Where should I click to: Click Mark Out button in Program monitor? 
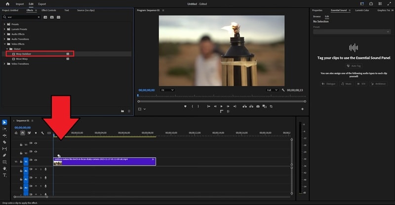[x=198, y=106]
